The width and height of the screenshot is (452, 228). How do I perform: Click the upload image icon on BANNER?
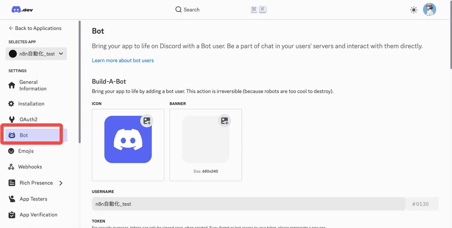(224, 121)
